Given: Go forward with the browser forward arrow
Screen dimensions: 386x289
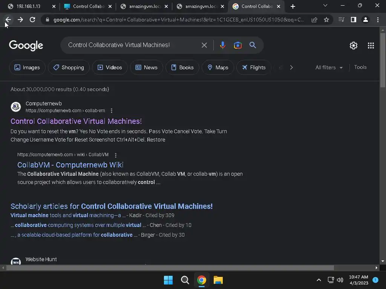Looking at the screenshot, I should pos(20,20).
